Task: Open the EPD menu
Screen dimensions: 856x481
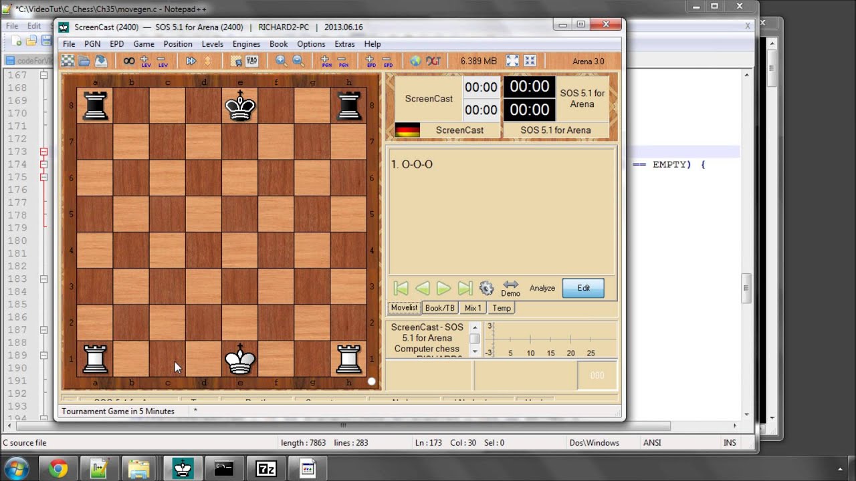Action: click(117, 44)
